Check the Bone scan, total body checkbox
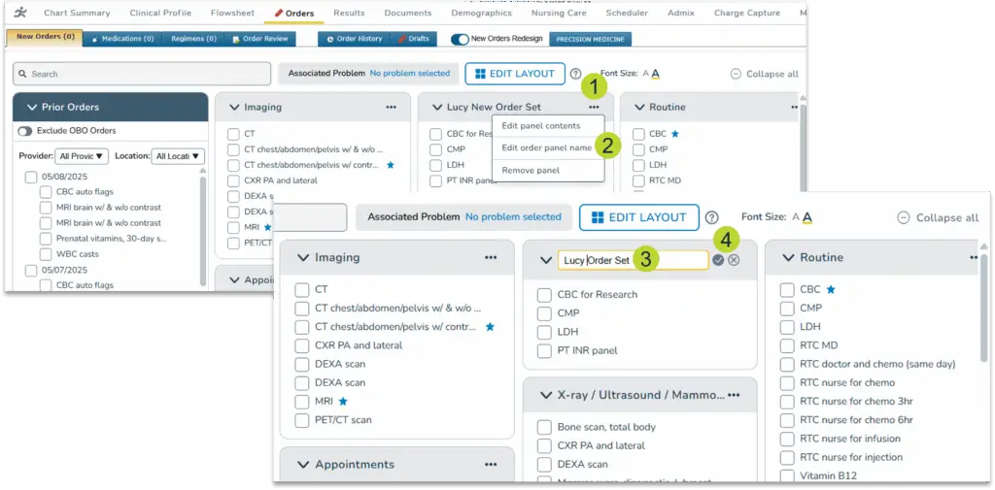The width and height of the screenshot is (995, 490). [x=544, y=427]
